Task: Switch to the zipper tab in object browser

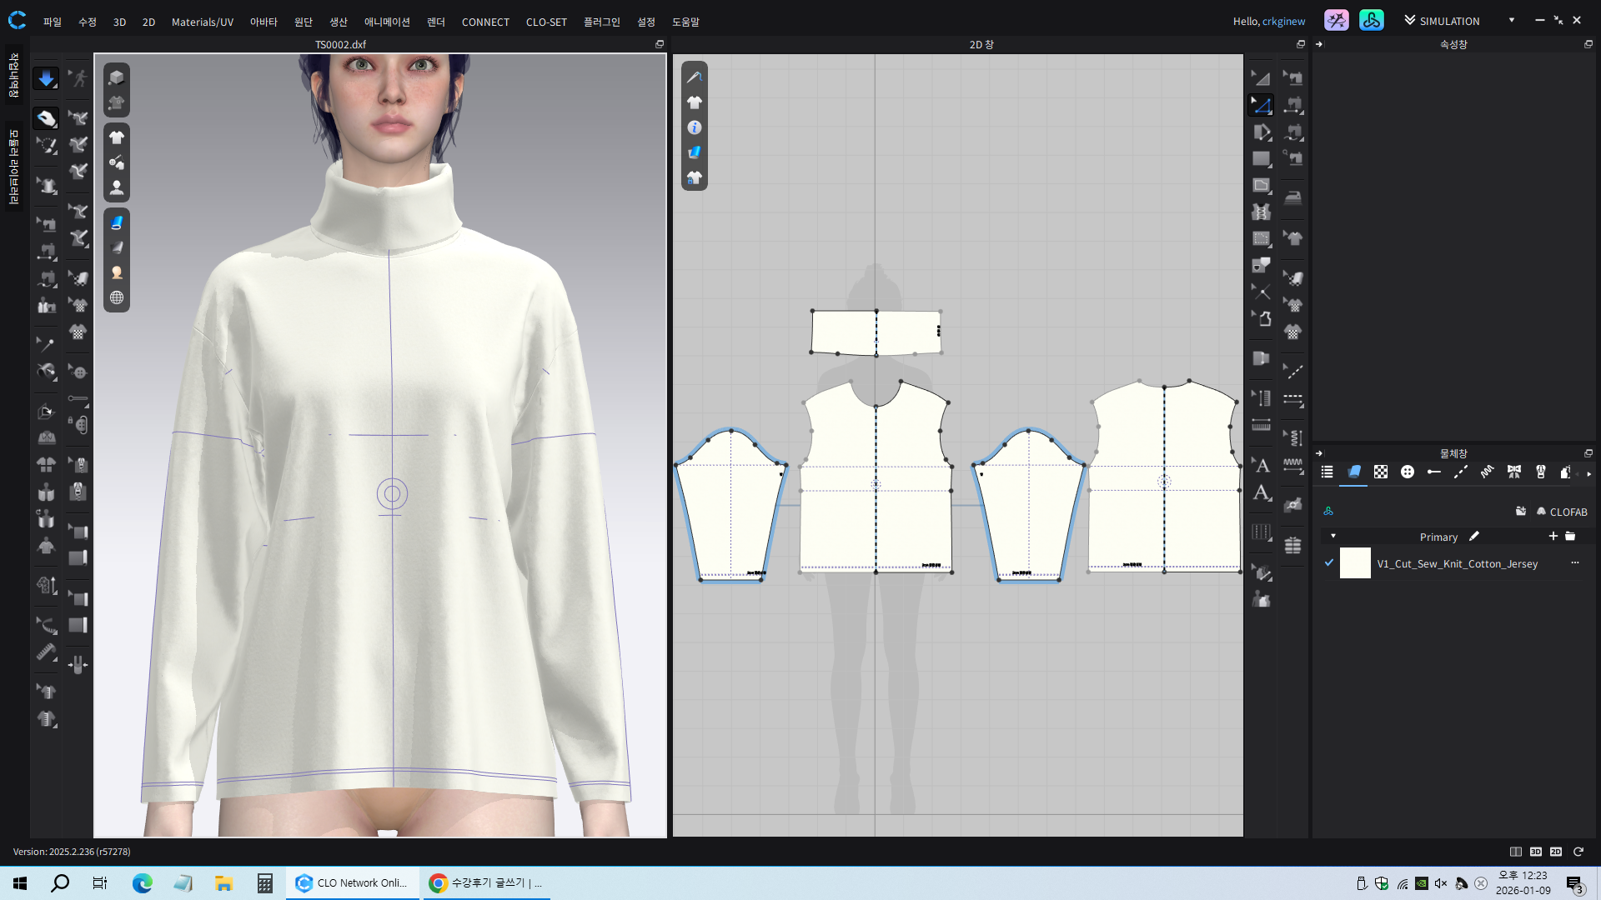Action: click(1541, 472)
